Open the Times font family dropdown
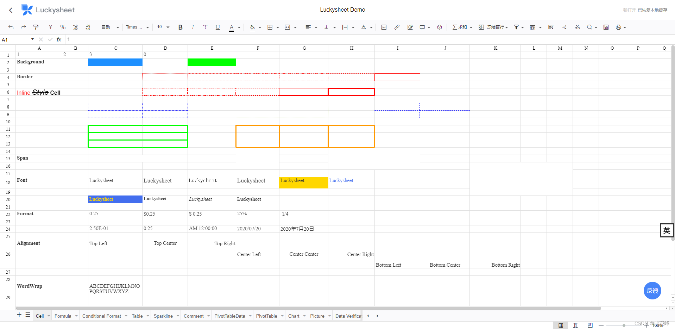The height and width of the screenshot is (329, 675). 137,27
